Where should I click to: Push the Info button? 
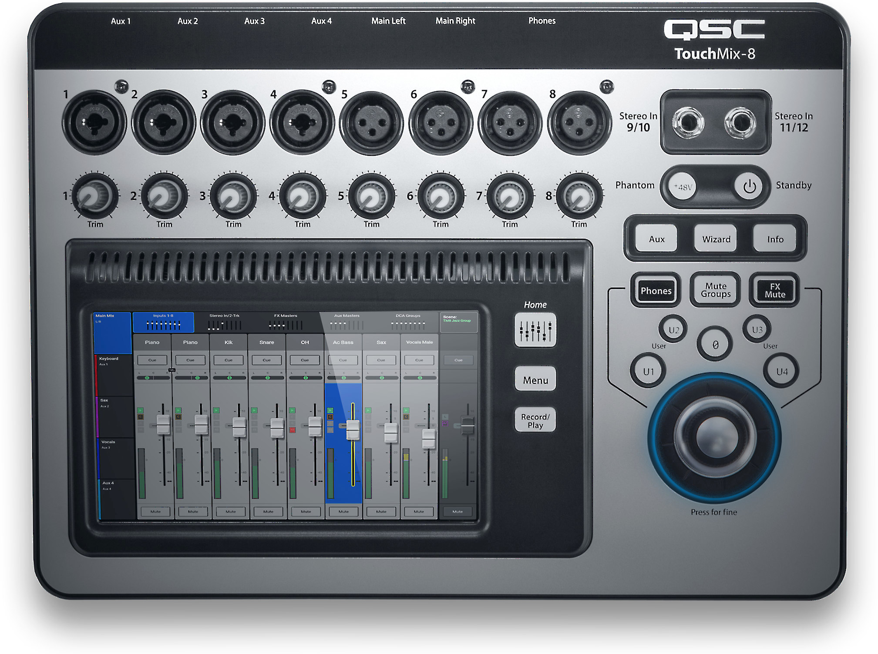coord(775,239)
